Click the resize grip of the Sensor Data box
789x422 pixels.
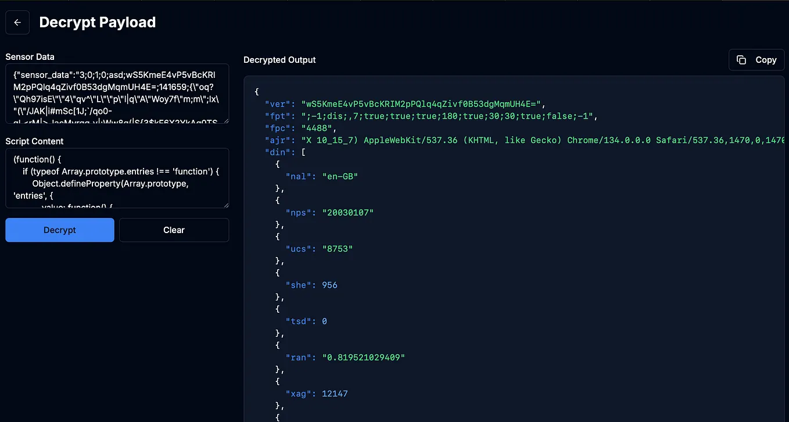[x=226, y=121]
